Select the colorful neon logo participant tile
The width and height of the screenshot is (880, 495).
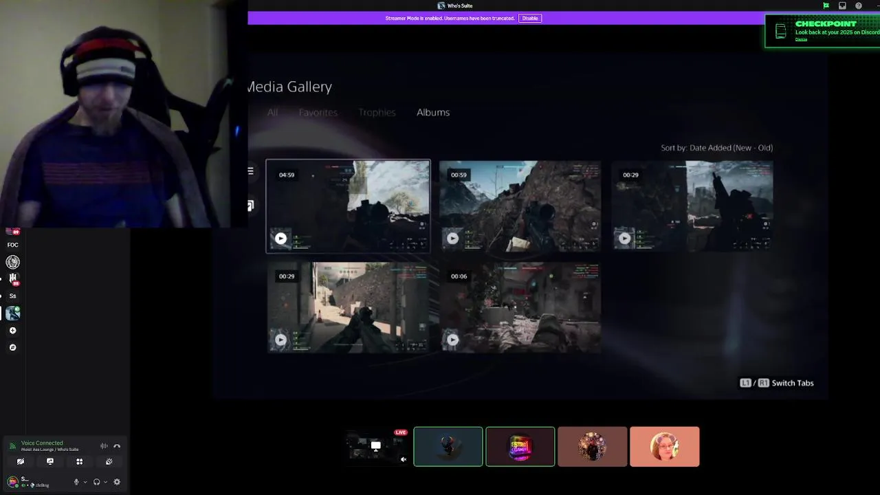click(520, 447)
